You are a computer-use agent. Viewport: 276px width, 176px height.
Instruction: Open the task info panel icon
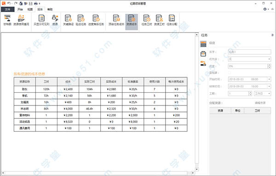(x=203, y=44)
